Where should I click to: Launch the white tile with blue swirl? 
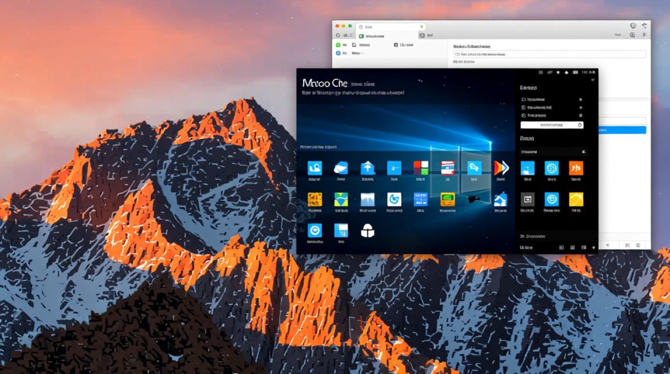394,199
